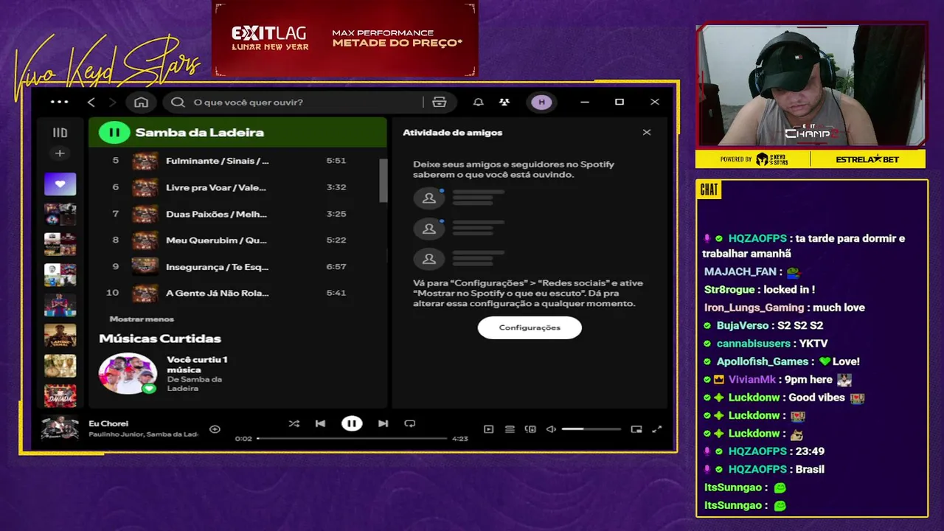Create playlist with the plus icon
The width and height of the screenshot is (944, 531).
[60, 153]
